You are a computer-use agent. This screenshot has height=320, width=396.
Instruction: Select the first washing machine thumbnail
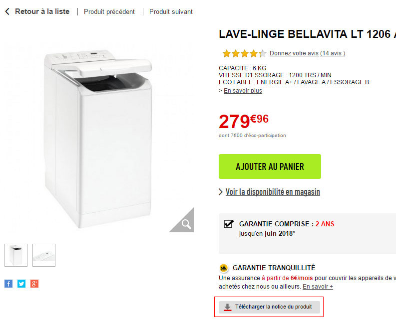pyautogui.click(x=16, y=255)
